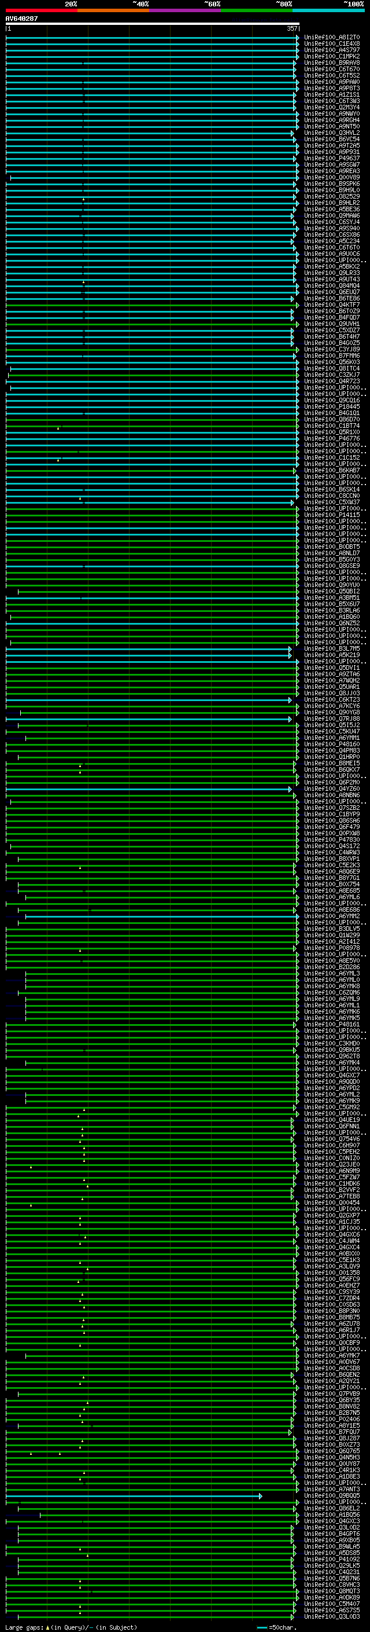Select hit label UniRef100_Q4YZ60
370x1632 pixels.
(332, 789)
